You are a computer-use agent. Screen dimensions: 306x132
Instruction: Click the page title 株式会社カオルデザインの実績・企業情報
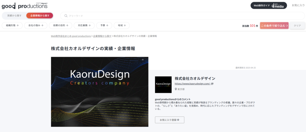coord(93,49)
